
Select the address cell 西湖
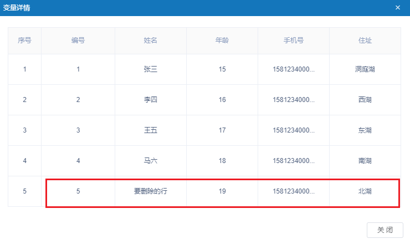click(365, 100)
